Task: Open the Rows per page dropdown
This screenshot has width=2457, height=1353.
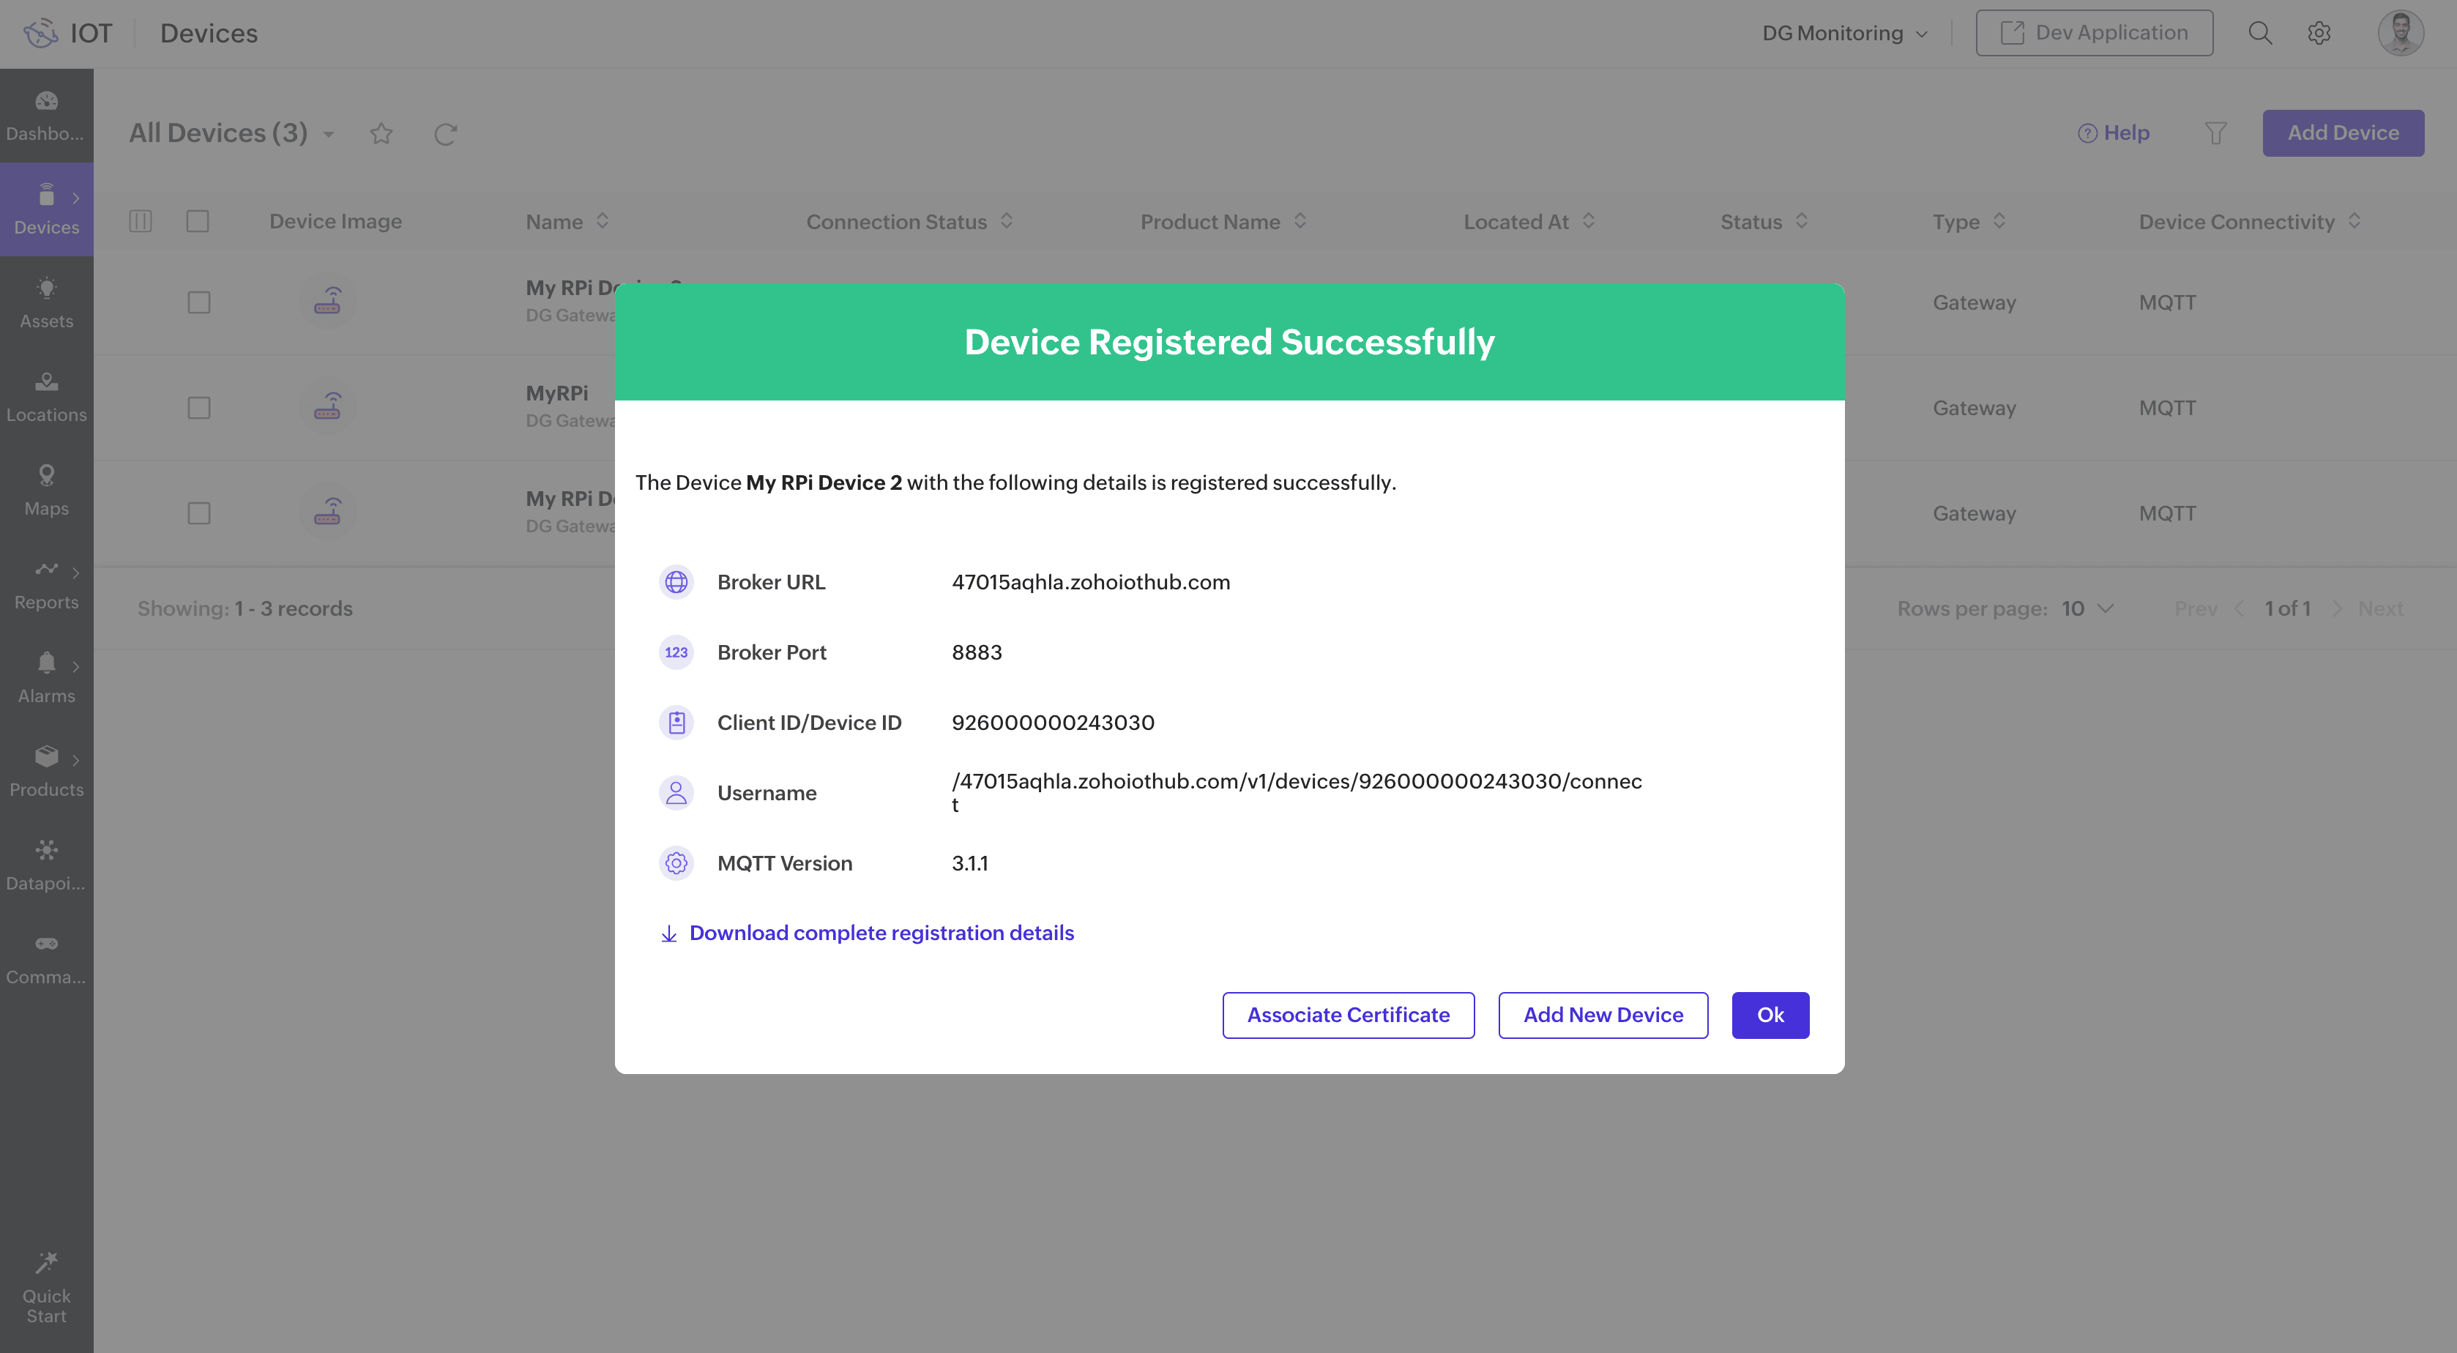Action: (2087, 608)
